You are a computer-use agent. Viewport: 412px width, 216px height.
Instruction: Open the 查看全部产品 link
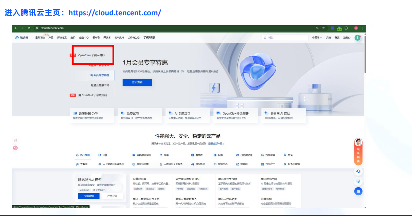tap(216, 144)
